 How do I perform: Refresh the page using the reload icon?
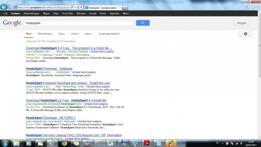pyautogui.click(x=78, y=7)
